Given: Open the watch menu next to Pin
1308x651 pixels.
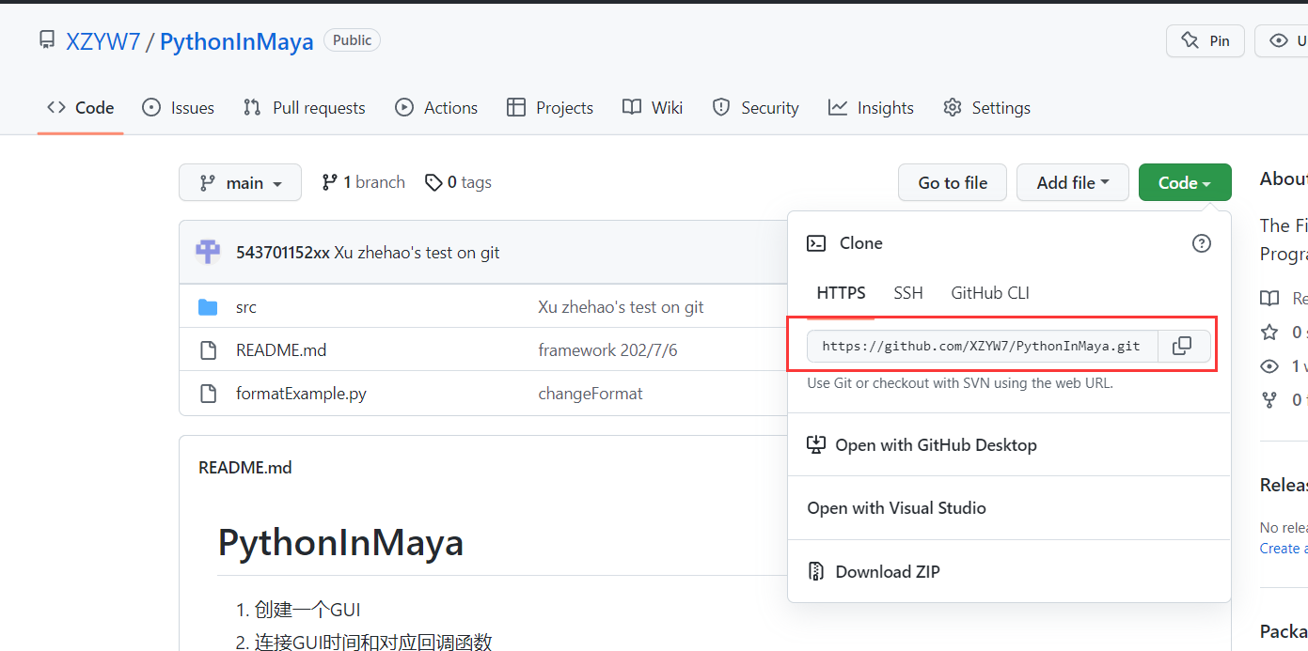Looking at the screenshot, I should [x=1283, y=40].
